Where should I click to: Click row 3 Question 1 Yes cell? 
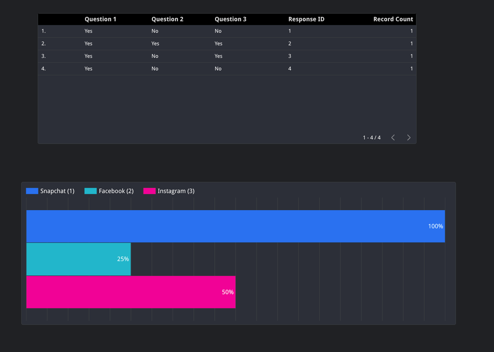[88, 56]
